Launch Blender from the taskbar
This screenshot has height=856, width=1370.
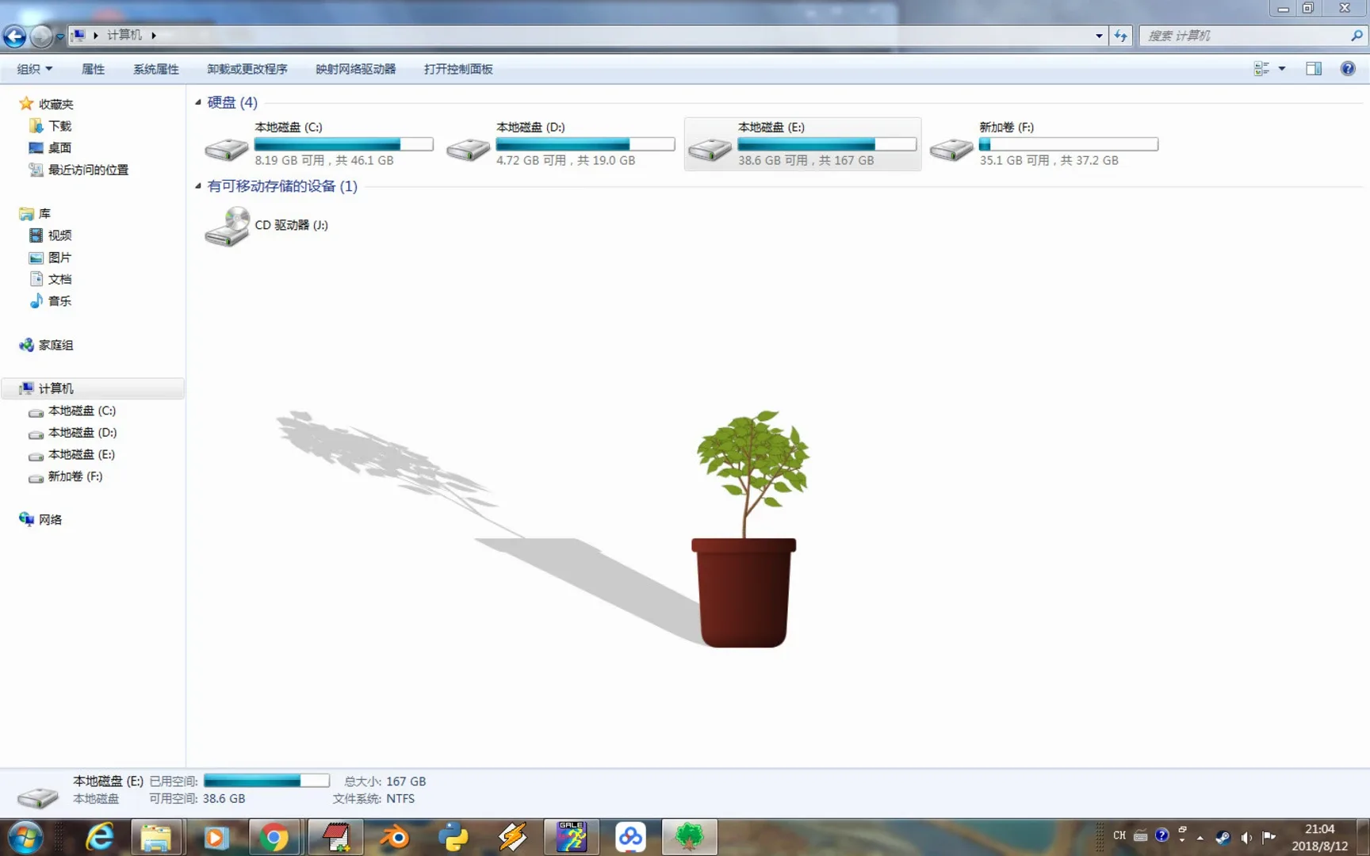394,836
